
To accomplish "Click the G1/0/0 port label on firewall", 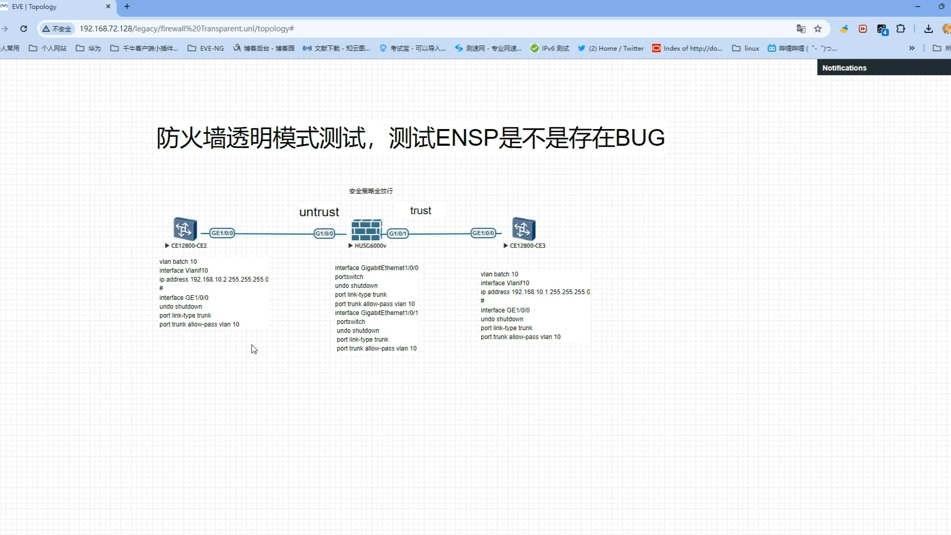I will (x=324, y=234).
